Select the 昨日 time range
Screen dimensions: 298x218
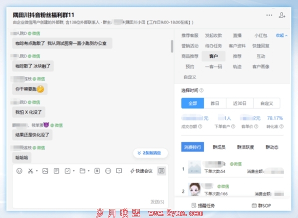pos(215,103)
